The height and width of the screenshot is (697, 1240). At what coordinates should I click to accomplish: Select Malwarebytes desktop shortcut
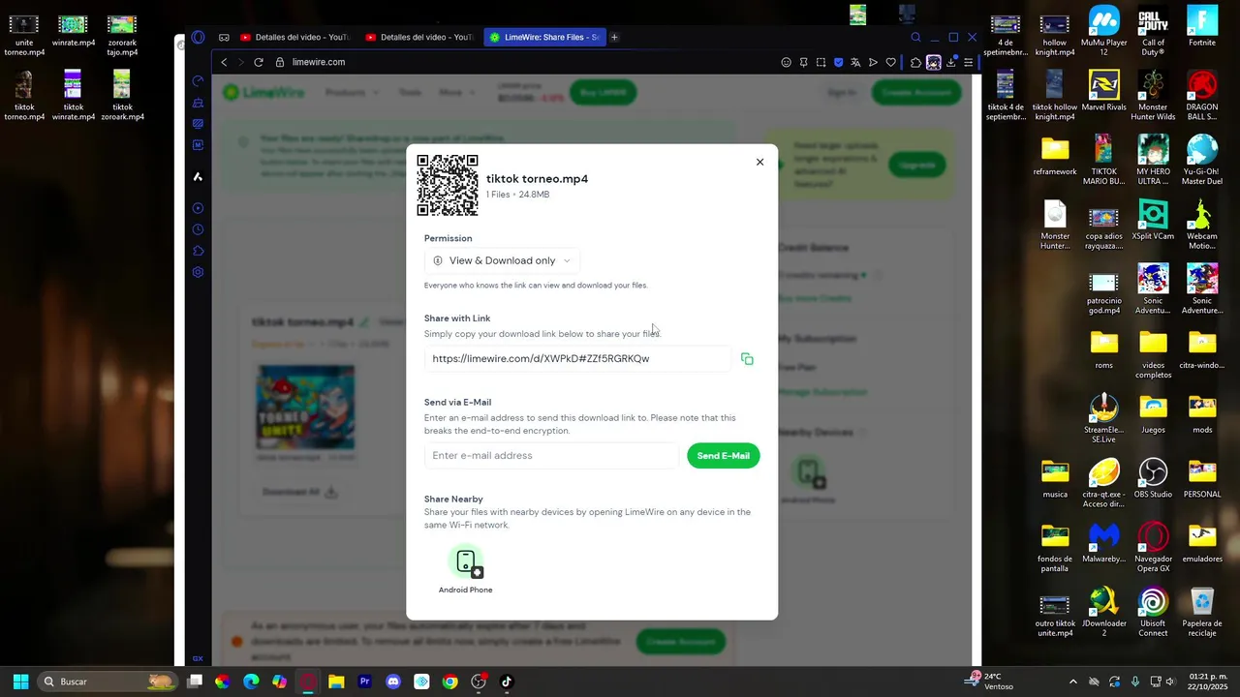1103,542
